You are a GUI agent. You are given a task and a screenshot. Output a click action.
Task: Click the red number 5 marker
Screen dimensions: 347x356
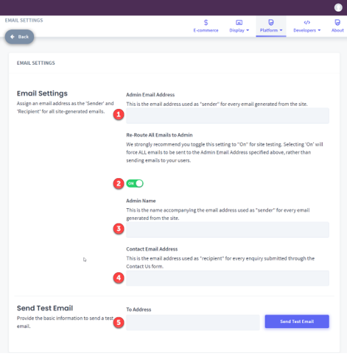pyautogui.click(x=119, y=322)
